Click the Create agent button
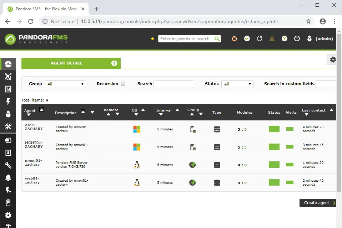This screenshot has width=342, height=228. tap(318, 203)
